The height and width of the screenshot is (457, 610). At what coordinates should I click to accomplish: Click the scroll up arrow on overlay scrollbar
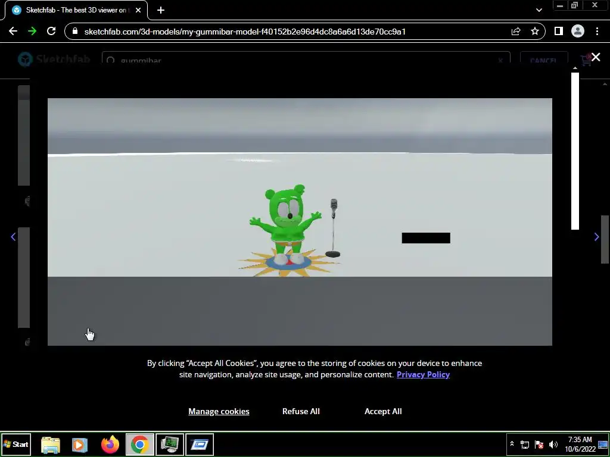click(x=575, y=68)
